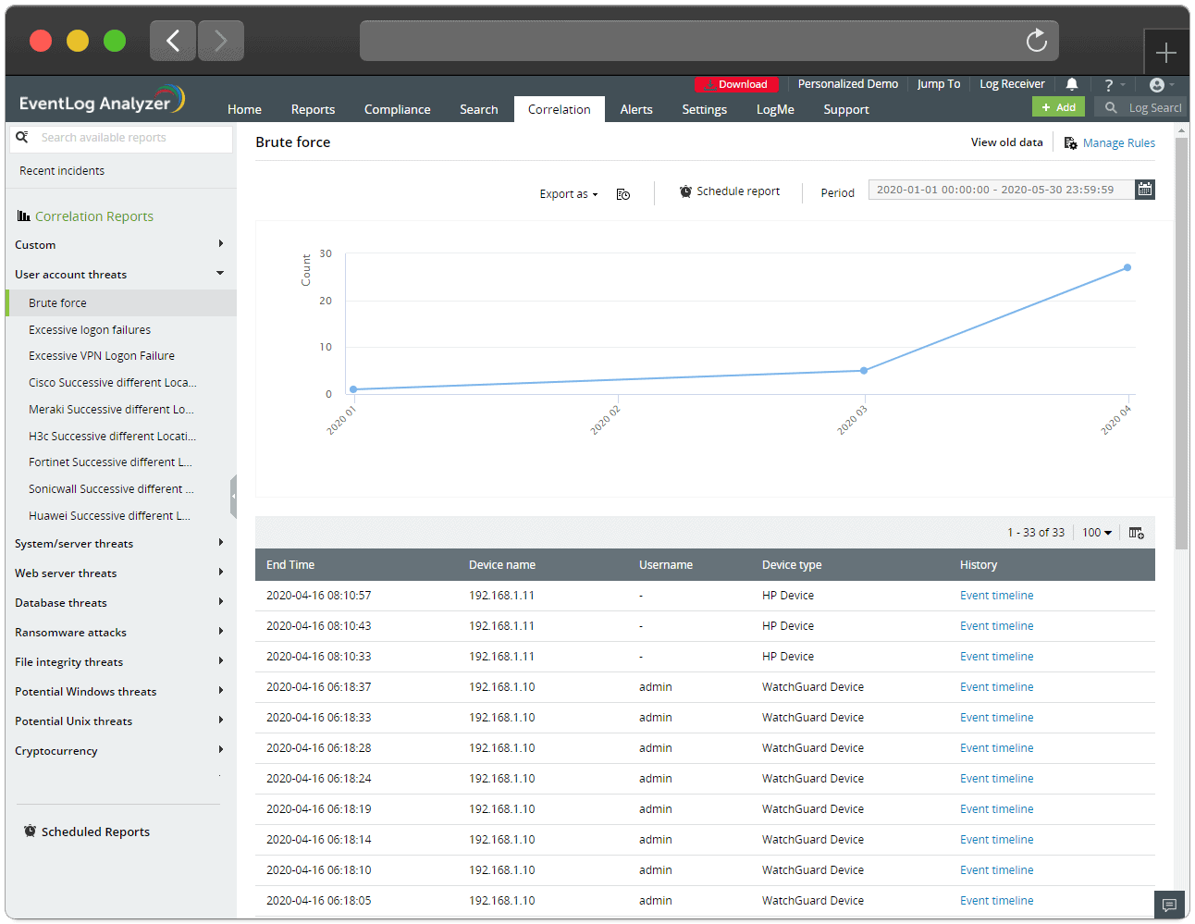Expand Database threats section
This screenshot has width=1195, height=924.
221,601
